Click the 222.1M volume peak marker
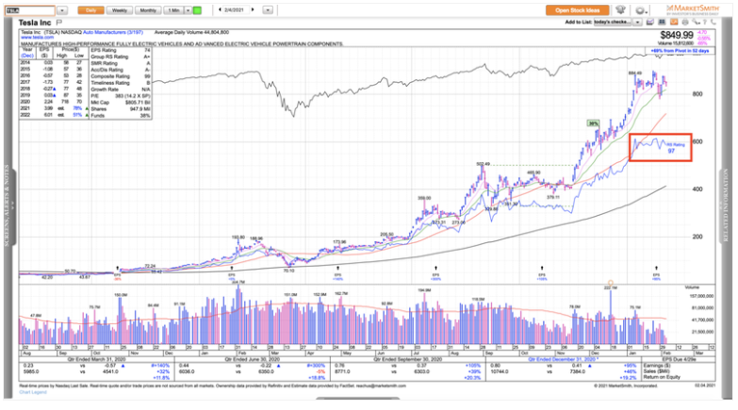This screenshot has height=410, width=738. click(x=611, y=287)
